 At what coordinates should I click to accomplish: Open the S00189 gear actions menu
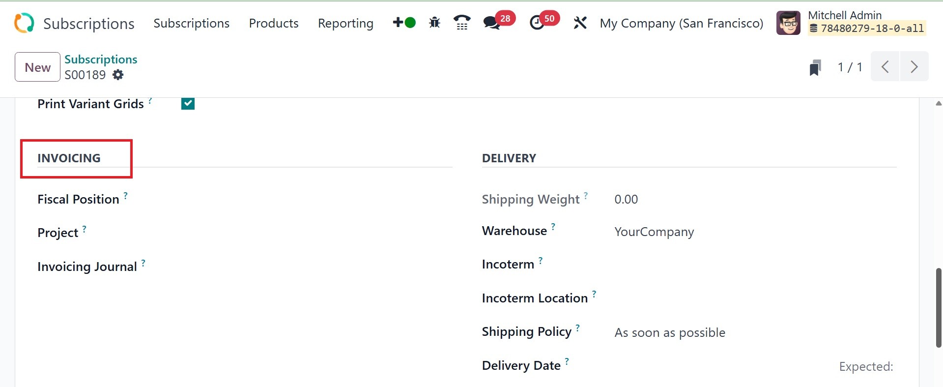pos(118,75)
